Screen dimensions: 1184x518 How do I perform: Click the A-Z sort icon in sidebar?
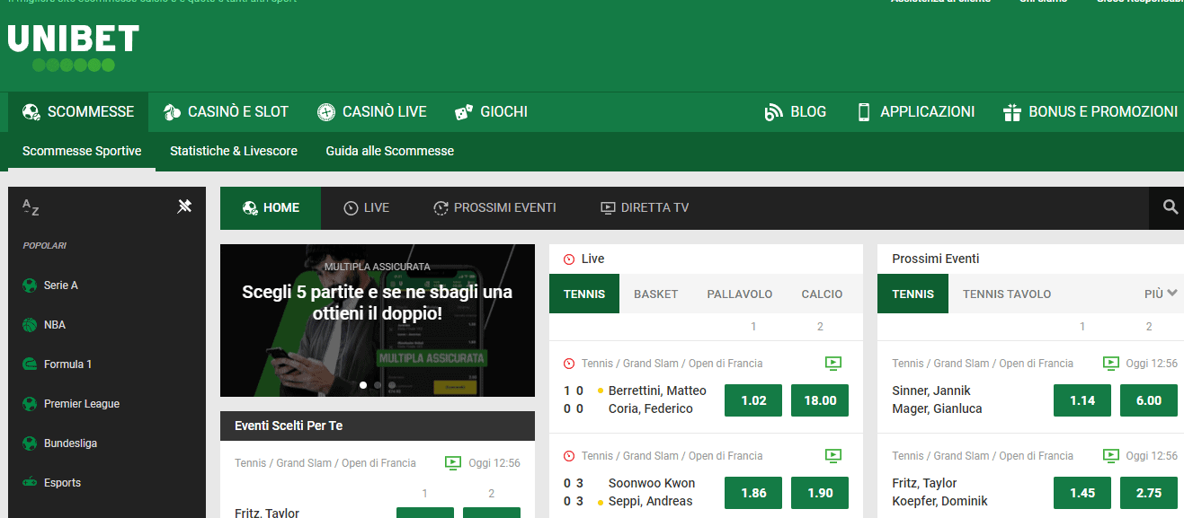(x=31, y=207)
